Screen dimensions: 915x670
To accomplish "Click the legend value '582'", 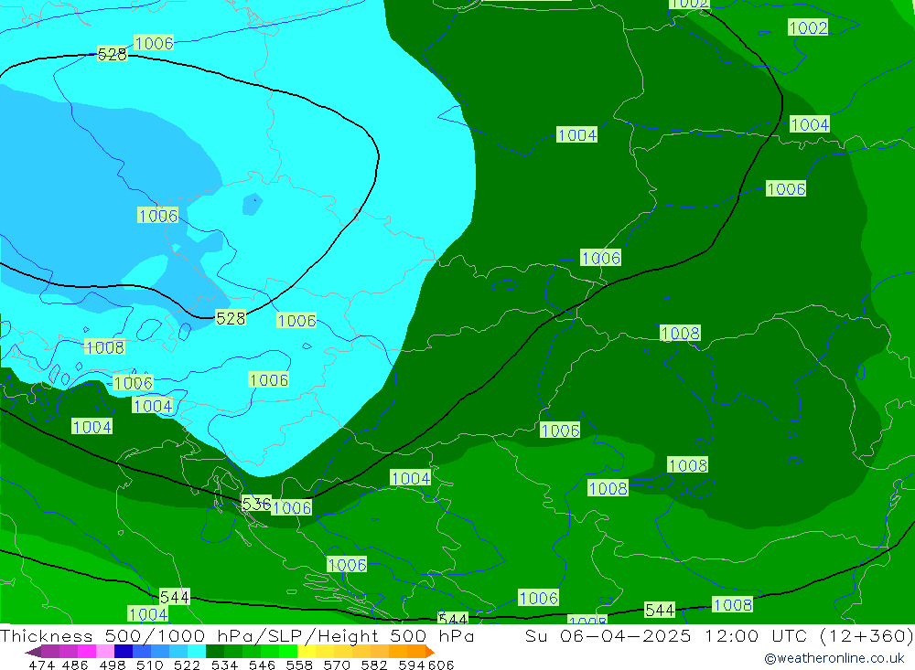I will pyautogui.click(x=374, y=665).
